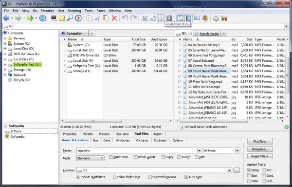Toggle the Show Catalog 'C' icon

188,18
